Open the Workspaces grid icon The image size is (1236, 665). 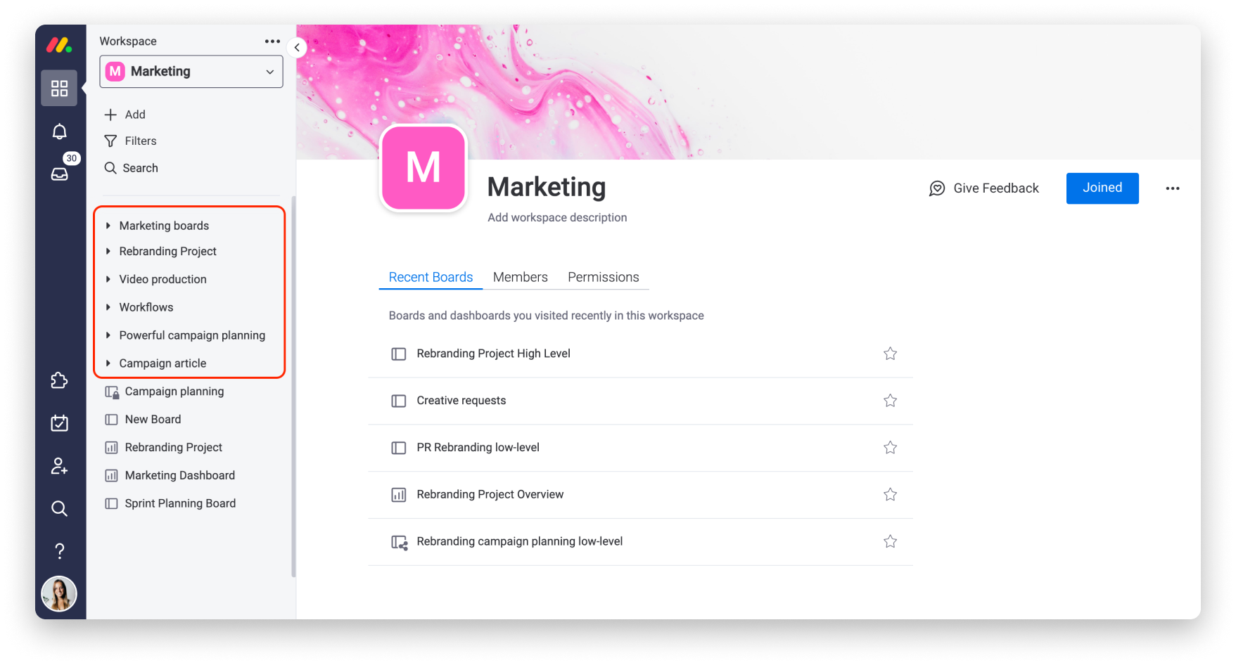point(59,88)
